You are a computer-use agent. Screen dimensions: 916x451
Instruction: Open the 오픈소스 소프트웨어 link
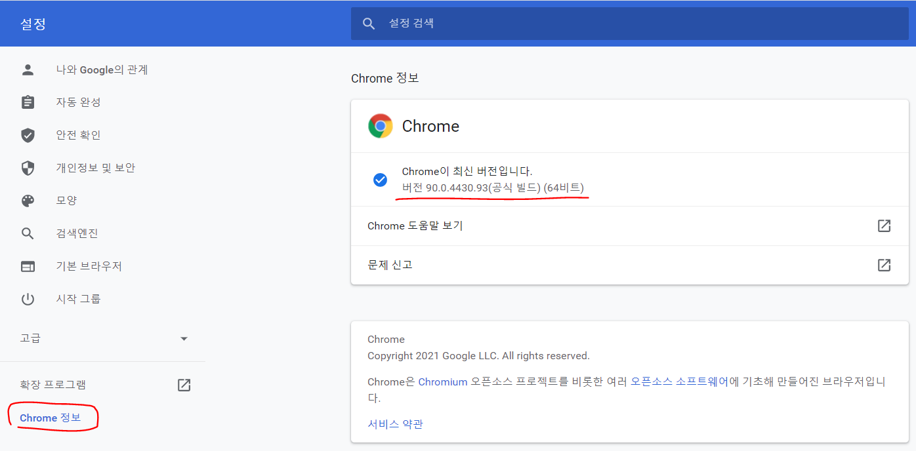click(680, 382)
